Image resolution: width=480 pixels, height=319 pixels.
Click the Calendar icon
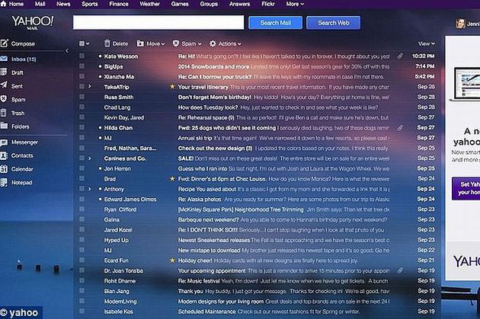coord(4,169)
